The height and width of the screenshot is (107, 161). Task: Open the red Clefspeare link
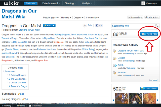58,42
